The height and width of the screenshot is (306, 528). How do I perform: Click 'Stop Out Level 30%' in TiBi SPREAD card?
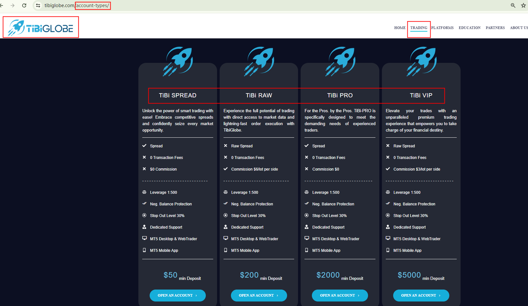pos(167,216)
